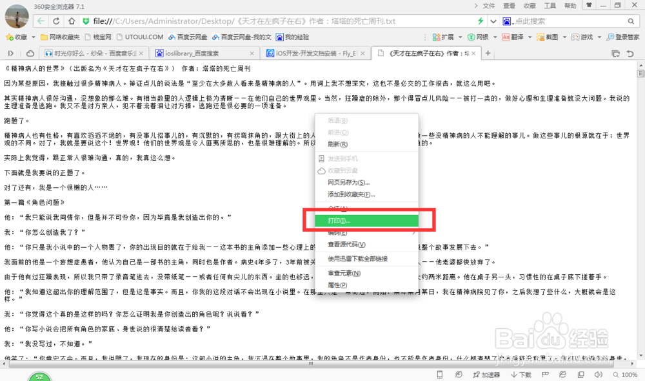This screenshot has height=381, width=645.
Task: Click the send-to-phone icon in status bar
Action: click(x=440, y=374)
